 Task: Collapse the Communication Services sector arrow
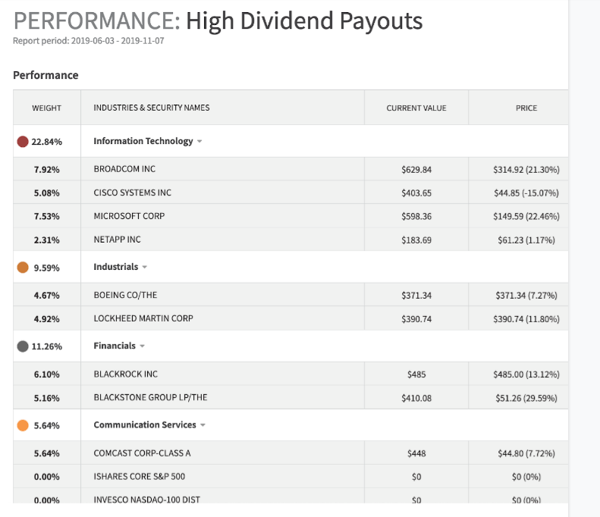coord(203,425)
